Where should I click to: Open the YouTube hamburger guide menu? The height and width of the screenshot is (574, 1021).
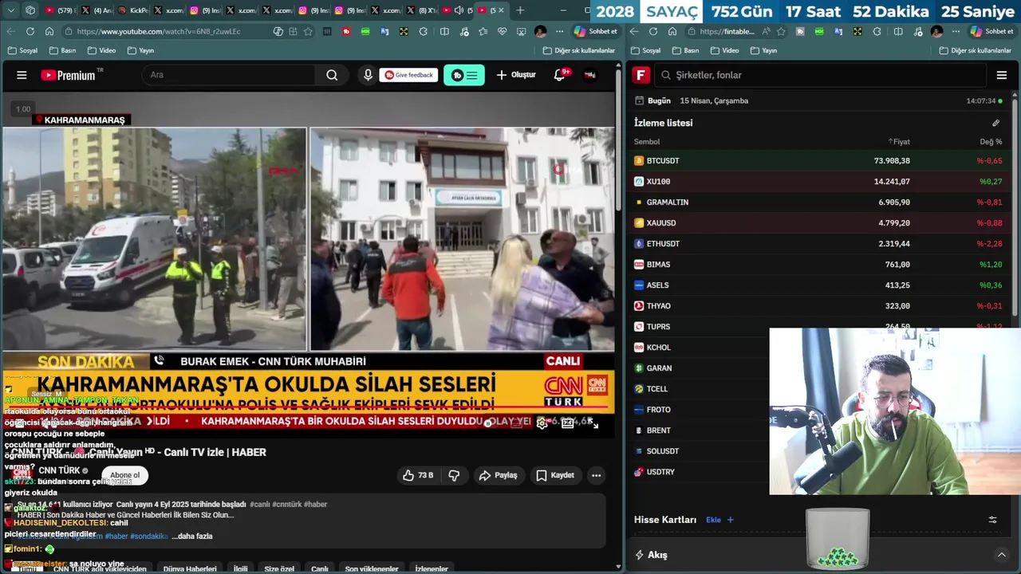[22, 75]
